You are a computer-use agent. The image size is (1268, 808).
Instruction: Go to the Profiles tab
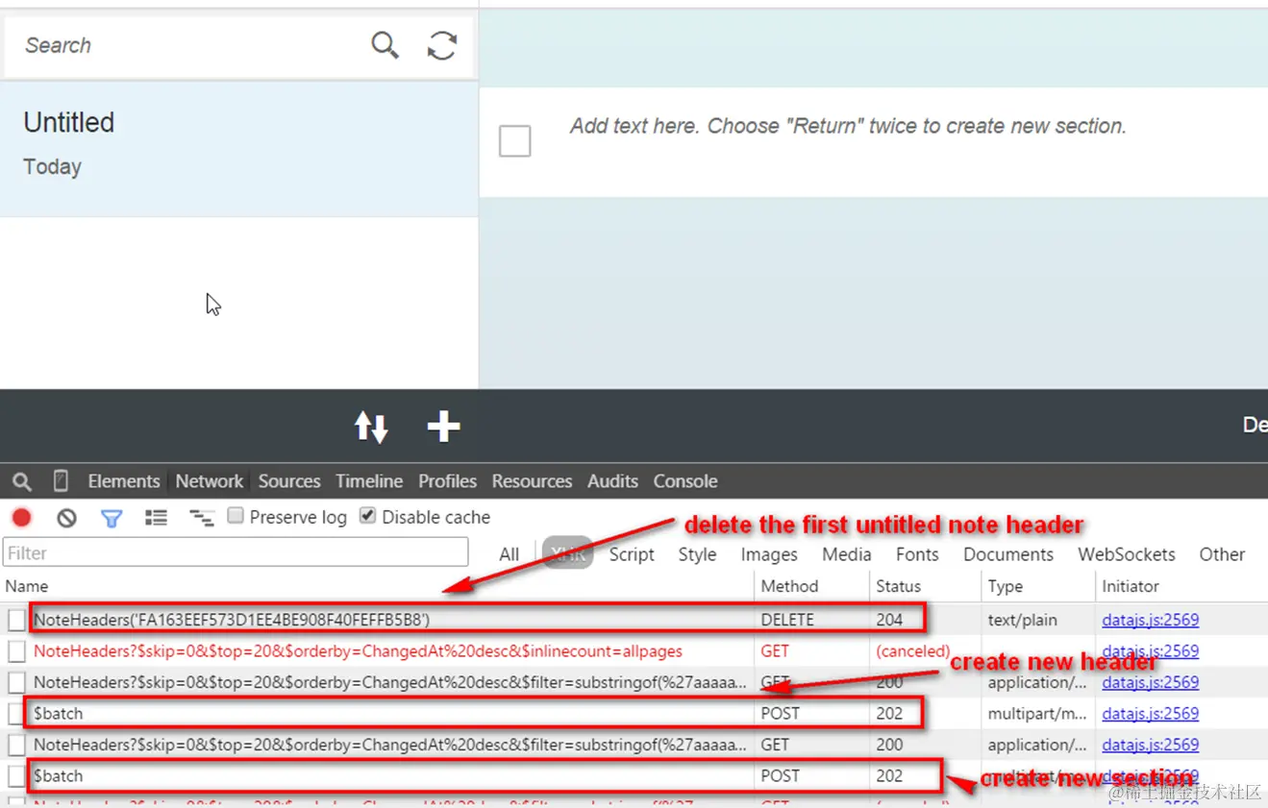point(447,481)
